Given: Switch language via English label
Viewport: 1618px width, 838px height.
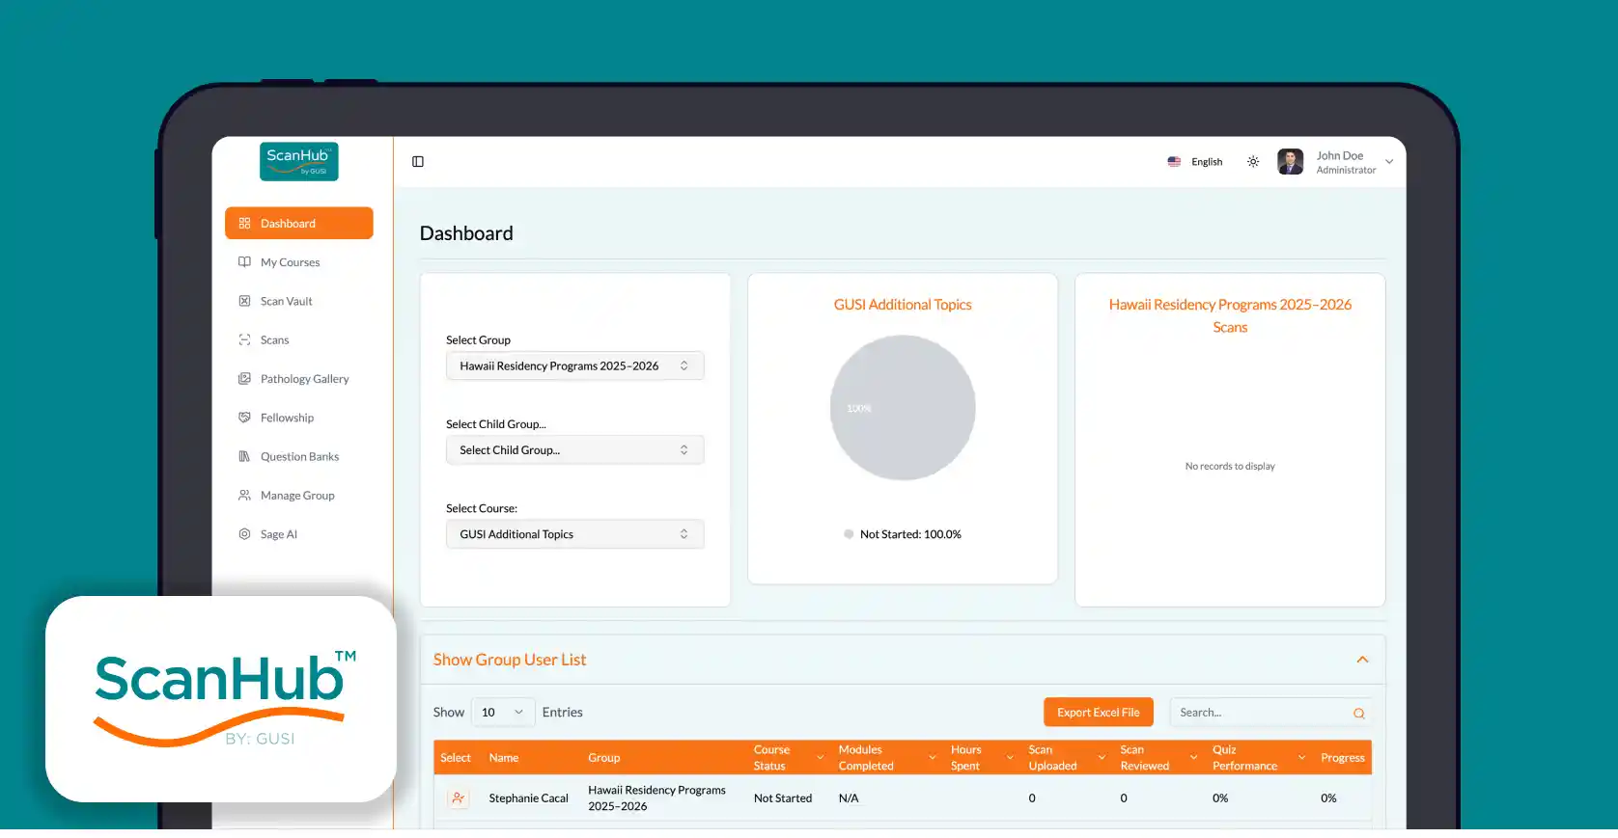Looking at the screenshot, I should click(x=1207, y=162).
